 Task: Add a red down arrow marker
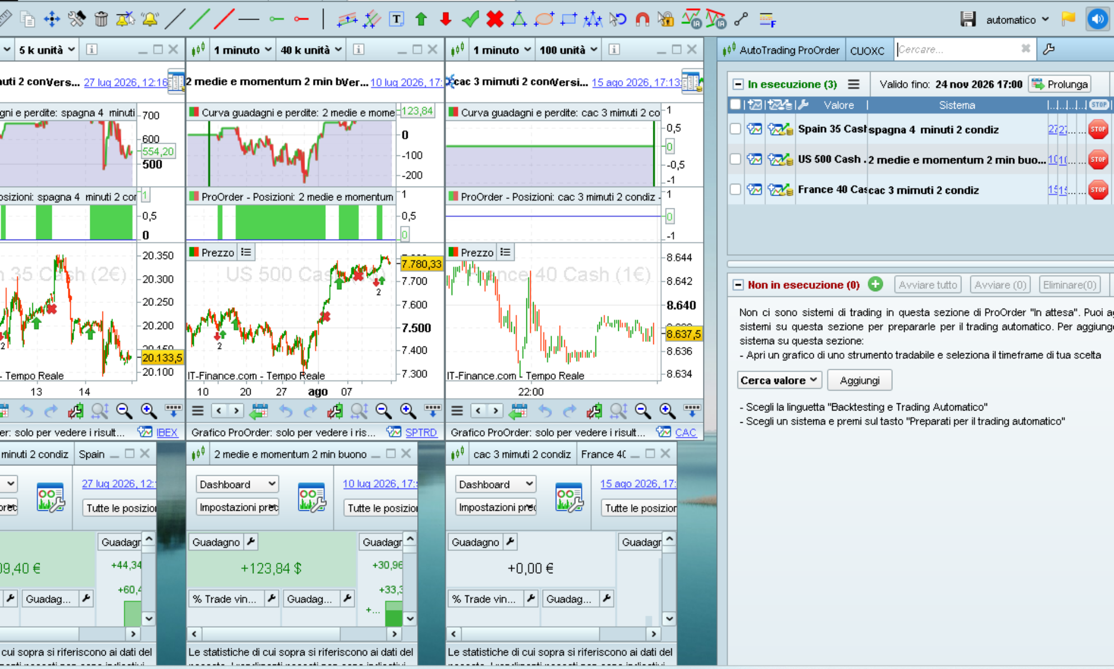(446, 19)
